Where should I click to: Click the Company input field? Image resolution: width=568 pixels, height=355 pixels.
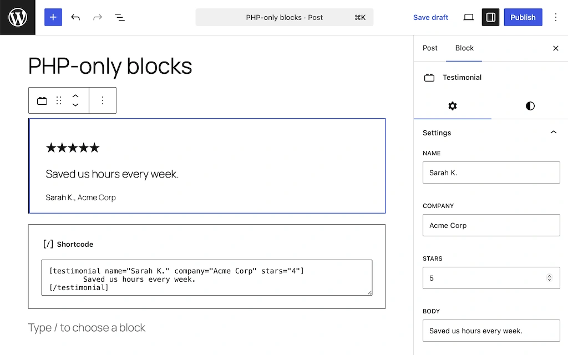pos(491,225)
